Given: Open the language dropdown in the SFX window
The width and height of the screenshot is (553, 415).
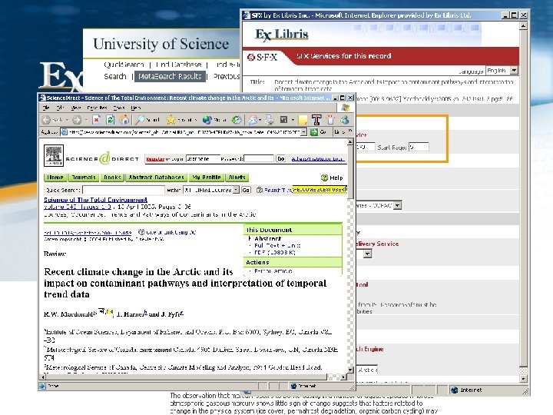Looking at the screenshot, I should pyautogui.click(x=514, y=71).
